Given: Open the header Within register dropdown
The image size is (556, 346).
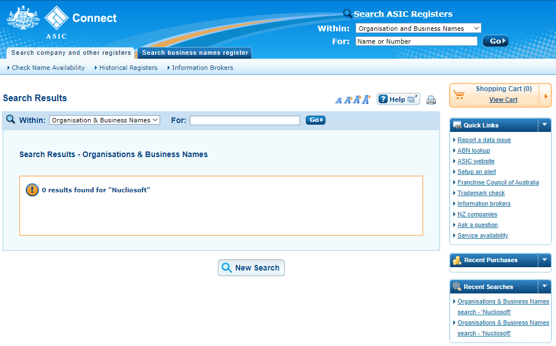Looking at the screenshot, I should 418,29.
